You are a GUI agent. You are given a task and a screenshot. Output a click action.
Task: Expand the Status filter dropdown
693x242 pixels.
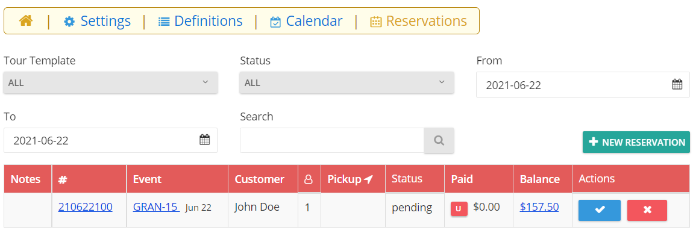[347, 82]
